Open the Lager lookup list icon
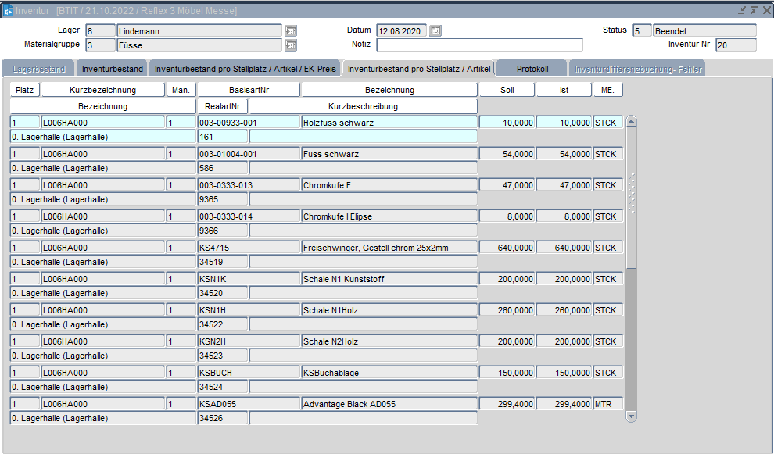Viewport: 774px width, 454px height. pyautogui.click(x=291, y=30)
